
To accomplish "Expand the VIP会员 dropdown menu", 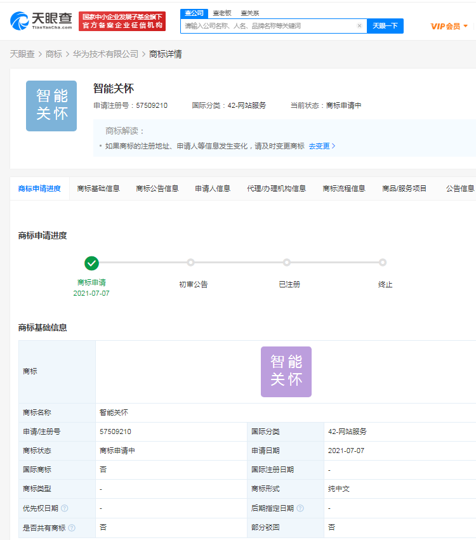I will tap(449, 26).
